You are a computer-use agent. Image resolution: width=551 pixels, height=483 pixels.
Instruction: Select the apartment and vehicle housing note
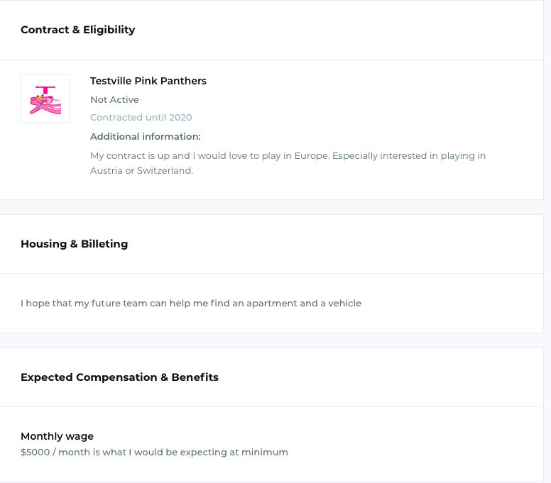tap(191, 303)
